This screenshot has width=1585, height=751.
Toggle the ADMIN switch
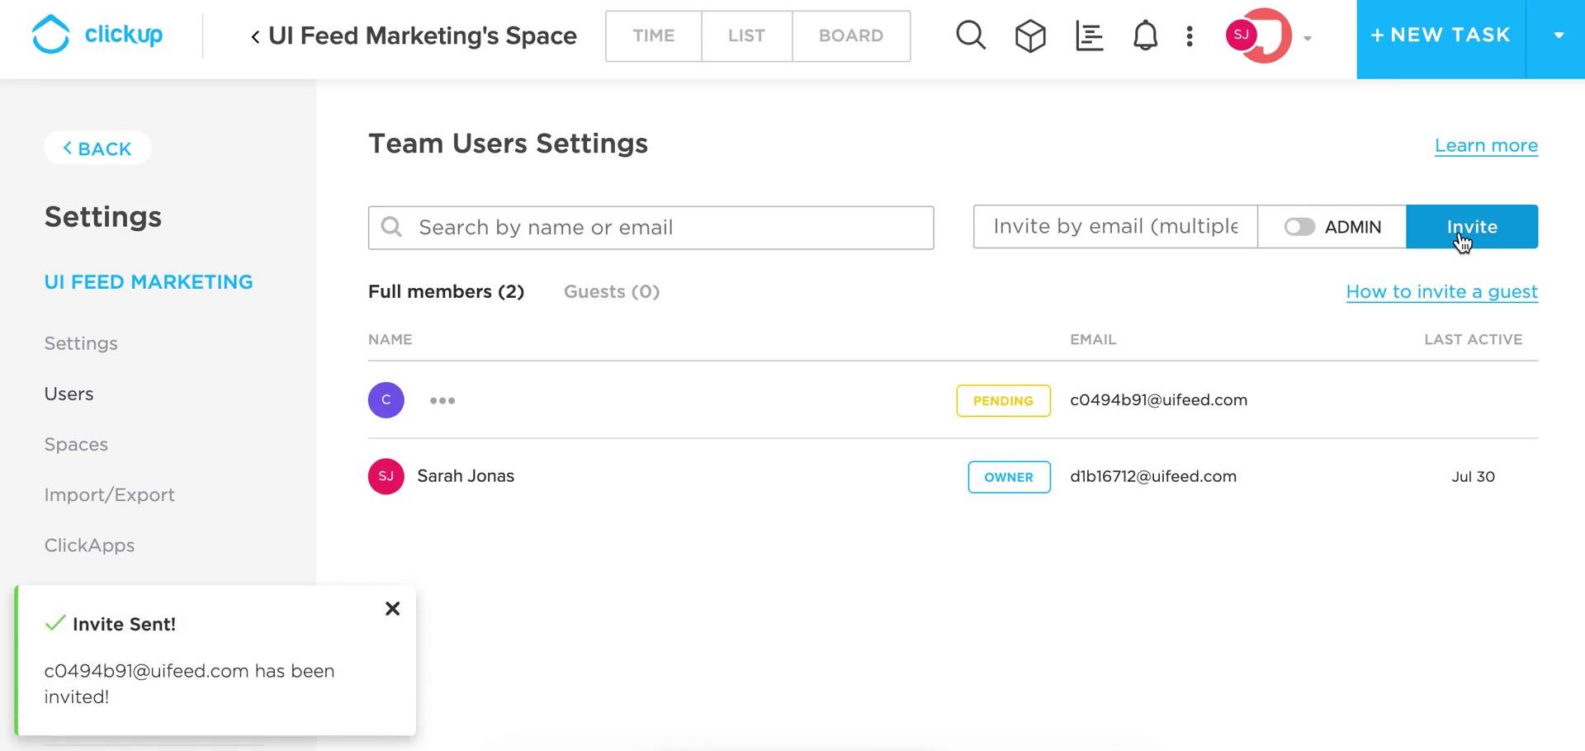pyautogui.click(x=1299, y=227)
